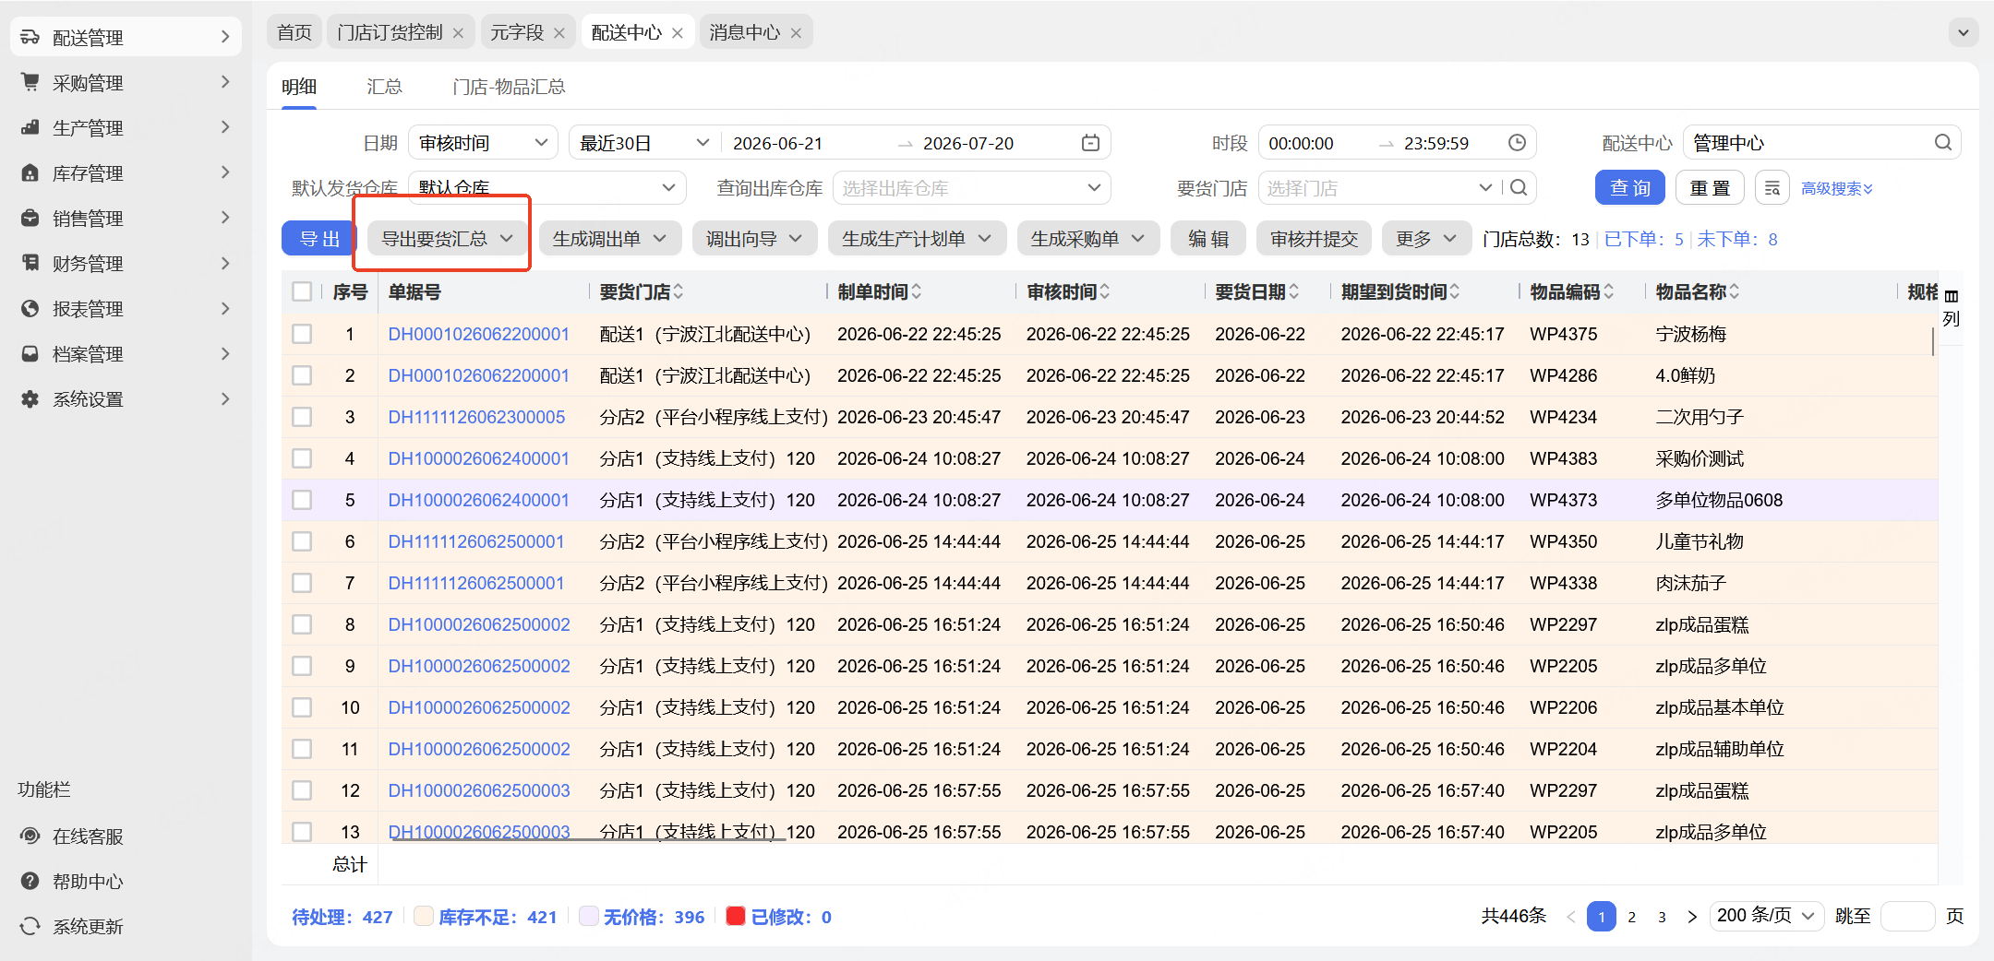
Task: Open the 选择出库仓库 dropdown
Action: [x=971, y=188]
